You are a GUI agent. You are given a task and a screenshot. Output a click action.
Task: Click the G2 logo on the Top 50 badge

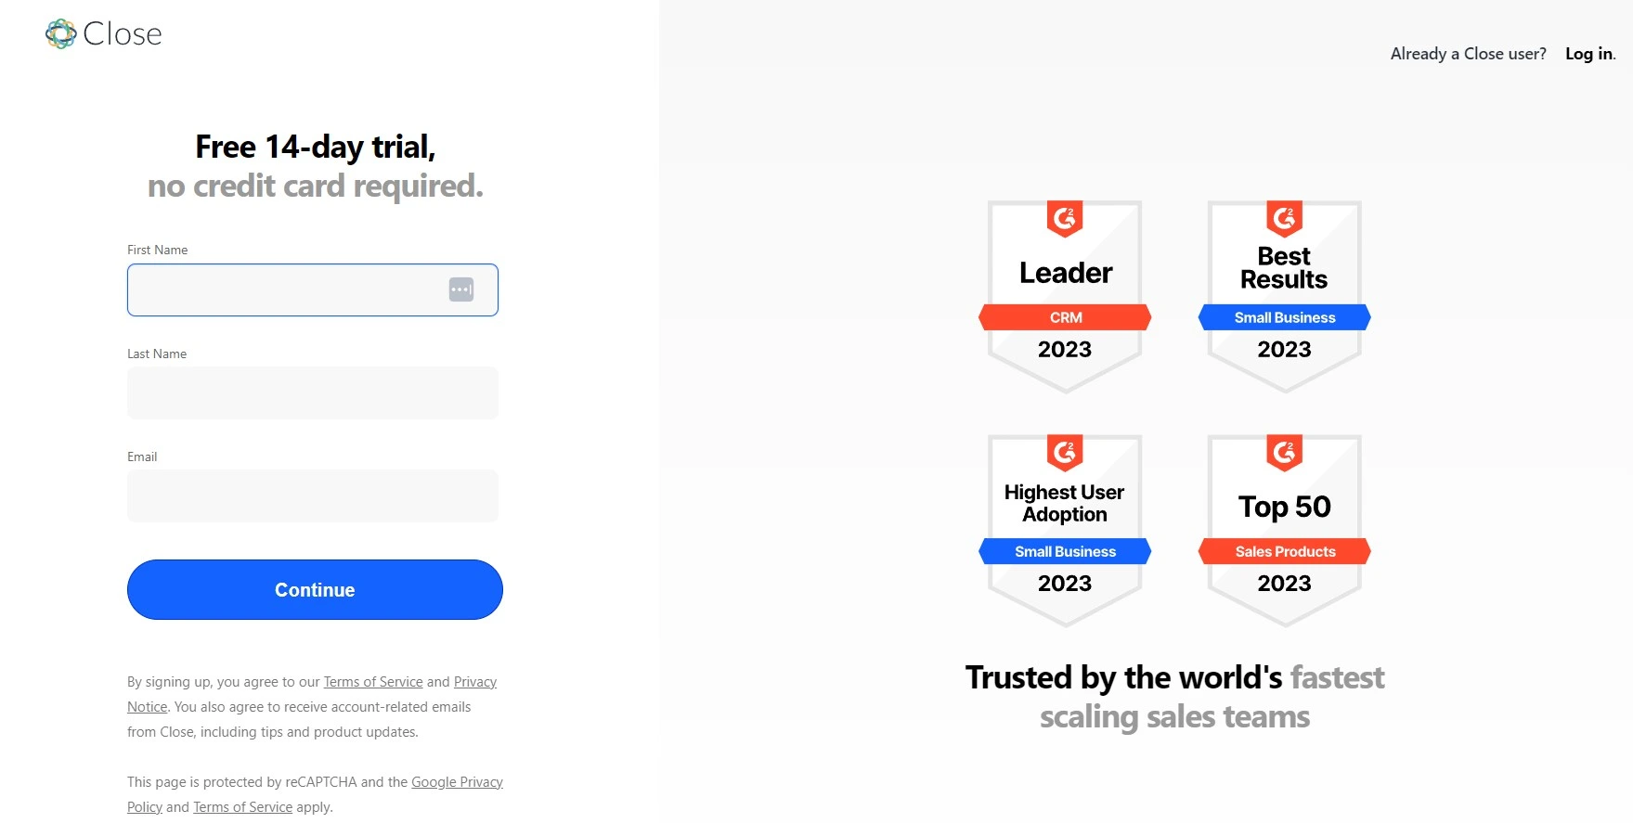[x=1285, y=452]
